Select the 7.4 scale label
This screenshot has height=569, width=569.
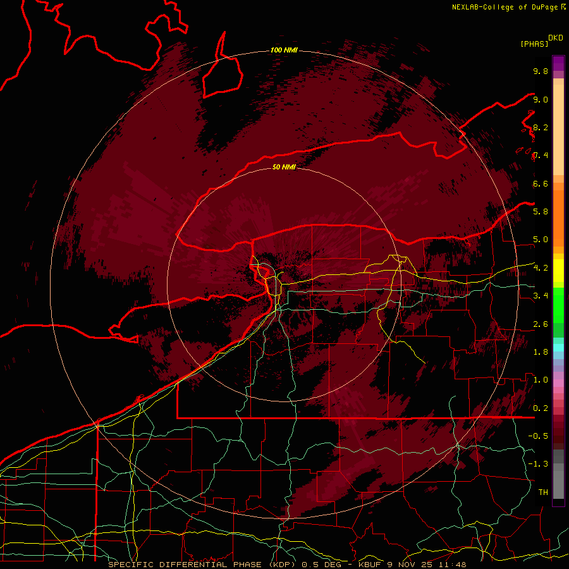(541, 156)
